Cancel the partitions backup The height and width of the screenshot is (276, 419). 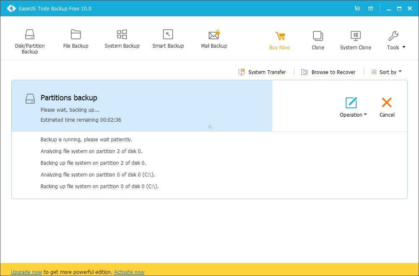(387, 107)
